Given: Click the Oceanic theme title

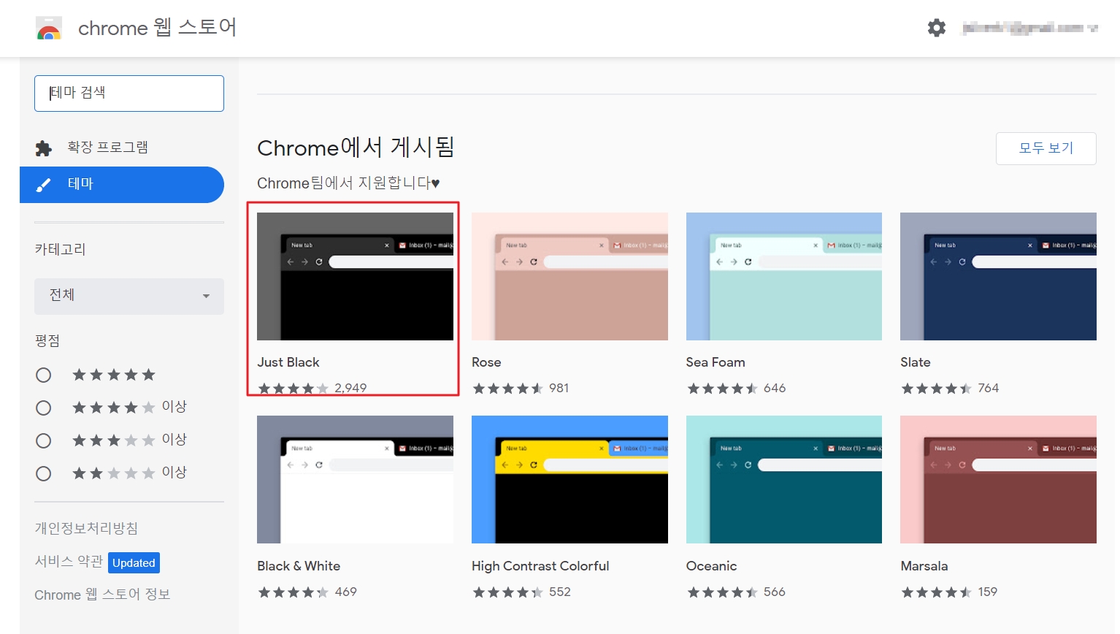Looking at the screenshot, I should pyautogui.click(x=711, y=566).
